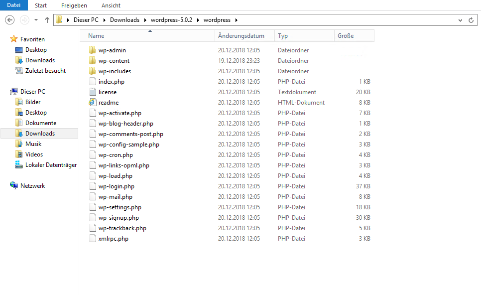Select wp-login.php file icon

(x=93, y=186)
